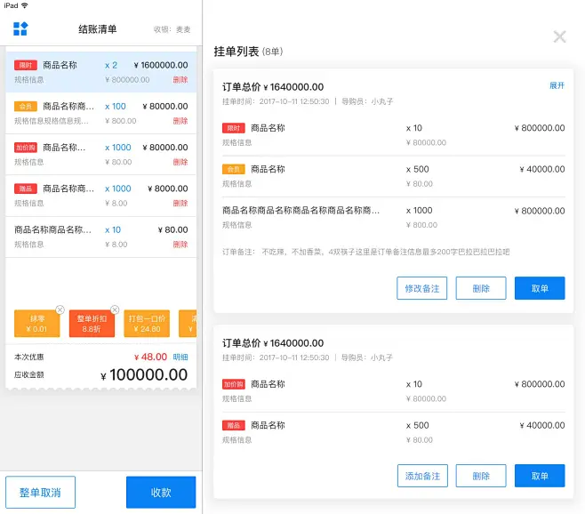This screenshot has width=585, height=514.
Task: Delete the first cart item via 删除
Action: point(180,80)
